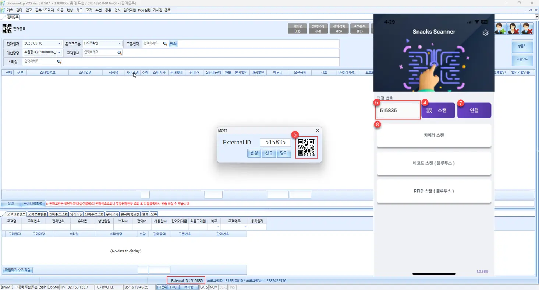Open the 온오프구분 dropdown showing F:오프라인

120,43
